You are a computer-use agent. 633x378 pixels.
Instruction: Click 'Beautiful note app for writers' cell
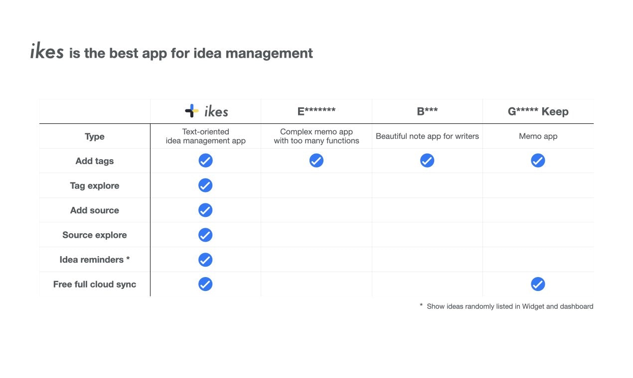[427, 136]
